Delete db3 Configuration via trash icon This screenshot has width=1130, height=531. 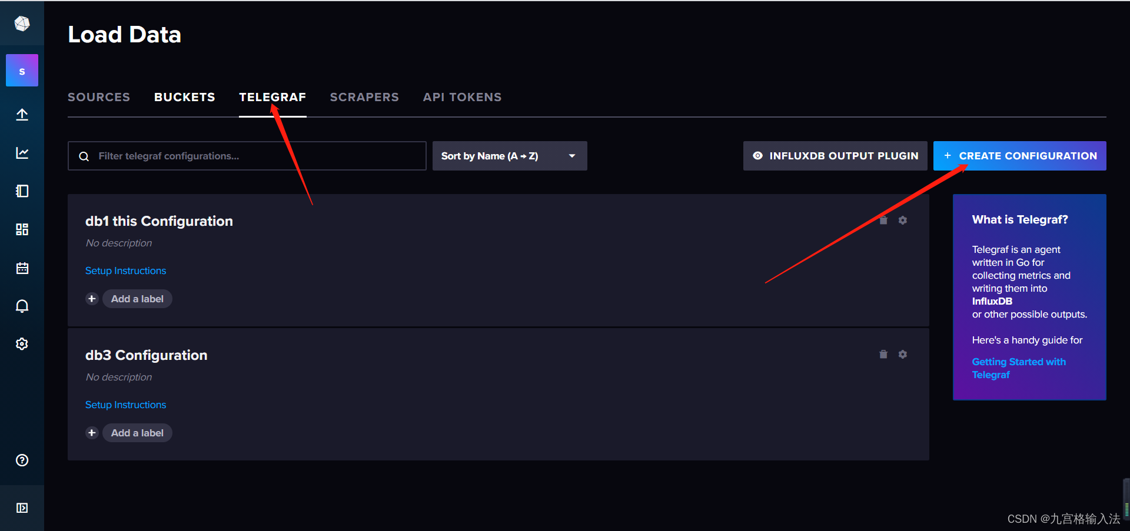coord(883,354)
